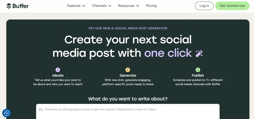Go to the Pricing page
This screenshot has width=254, height=119.
click(x=151, y=6)
